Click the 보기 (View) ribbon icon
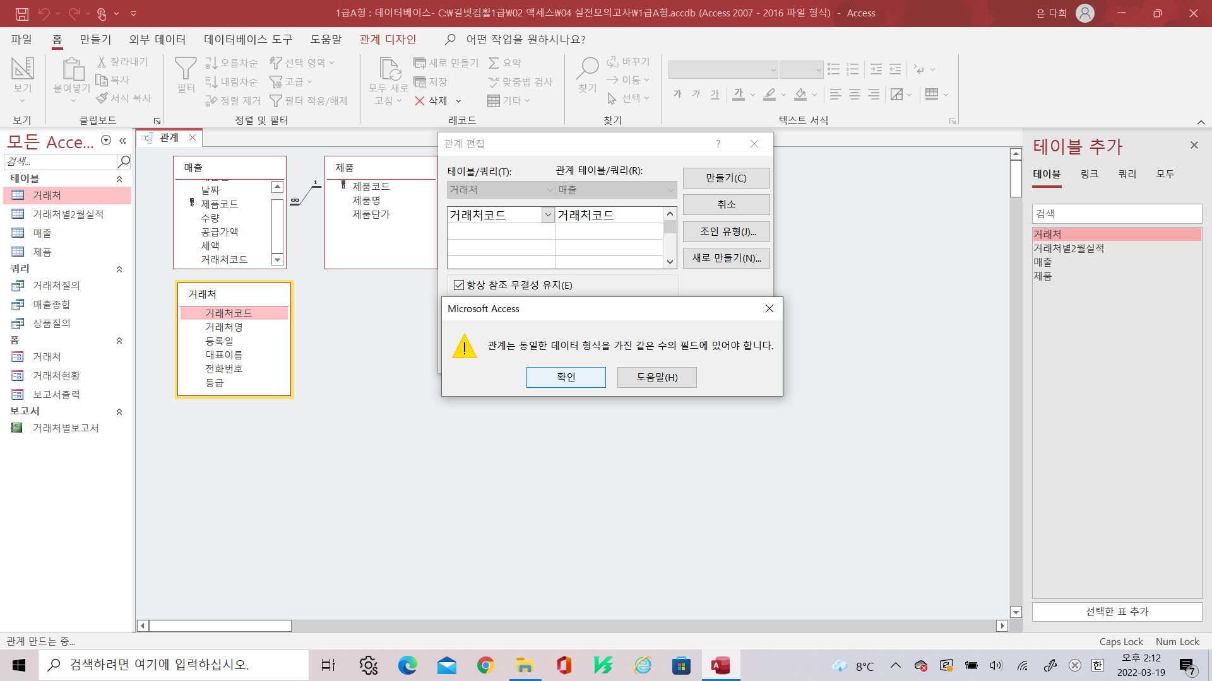This screenshot has height=681, width=1212. 22,69
